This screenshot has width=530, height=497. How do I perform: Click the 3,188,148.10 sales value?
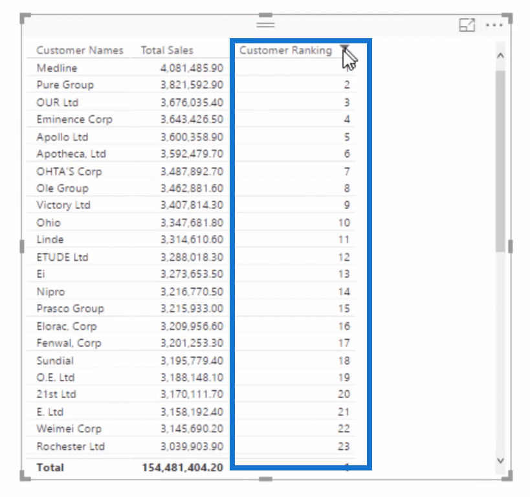click(192, 378)
